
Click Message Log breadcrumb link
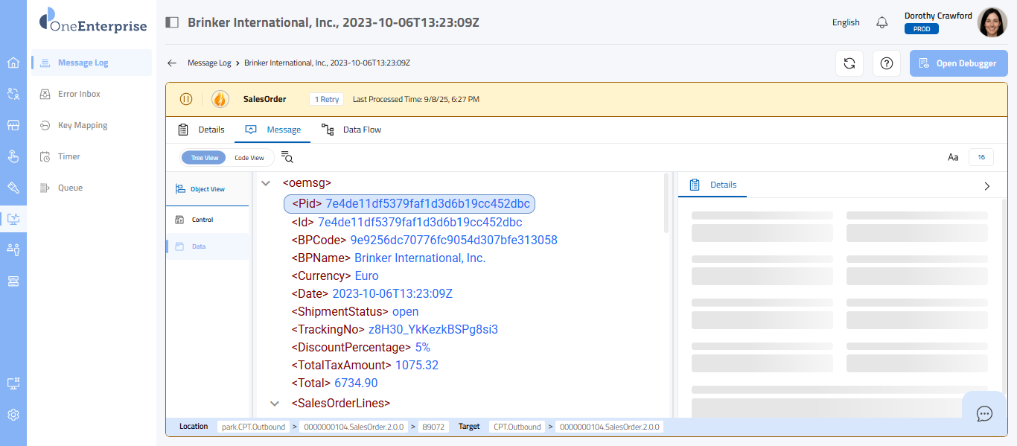pyautogui.click(x=209, y=63)
